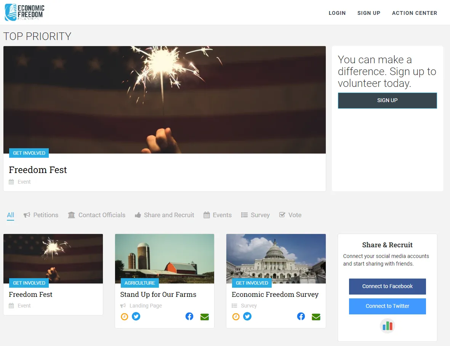This screenshot has width=450, height=346.
Task: Click the Share and Recruit thumbs-up icon
Action: coord(138,215)
